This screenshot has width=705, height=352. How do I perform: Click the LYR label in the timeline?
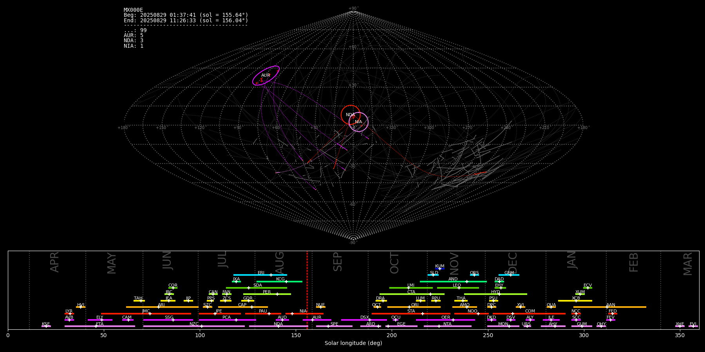point(69,311)
